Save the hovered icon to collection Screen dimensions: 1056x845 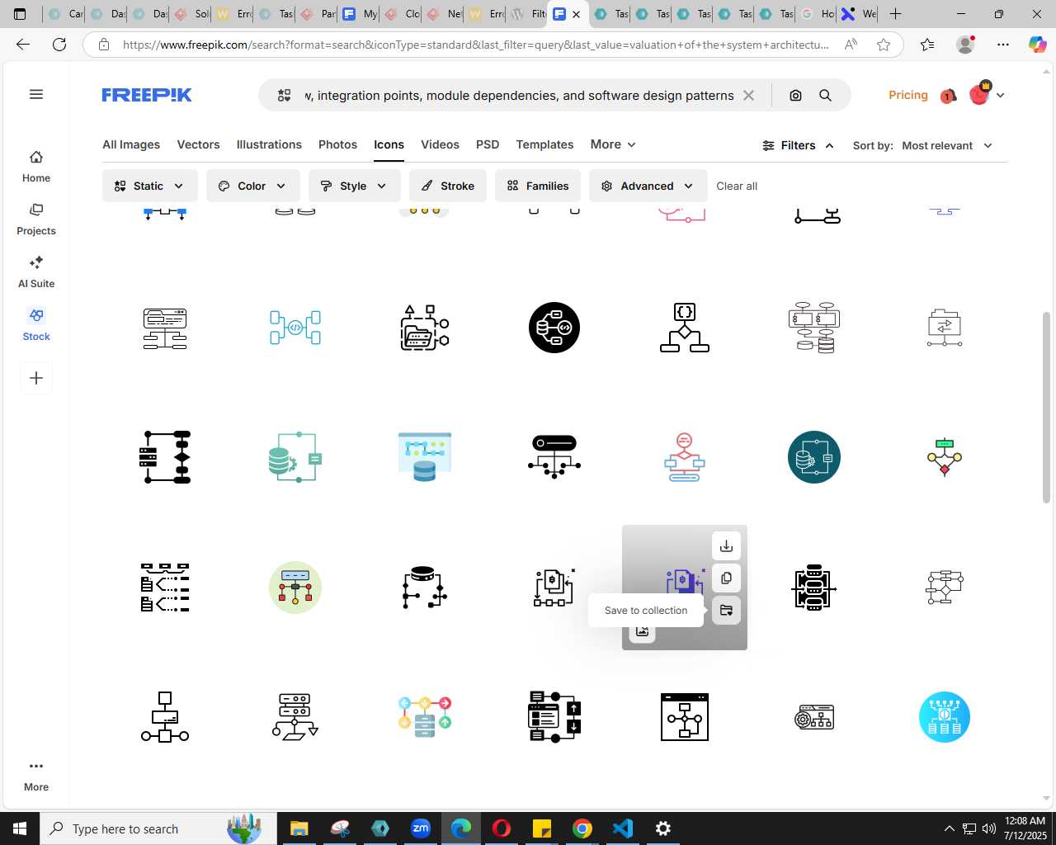point(726,610)
